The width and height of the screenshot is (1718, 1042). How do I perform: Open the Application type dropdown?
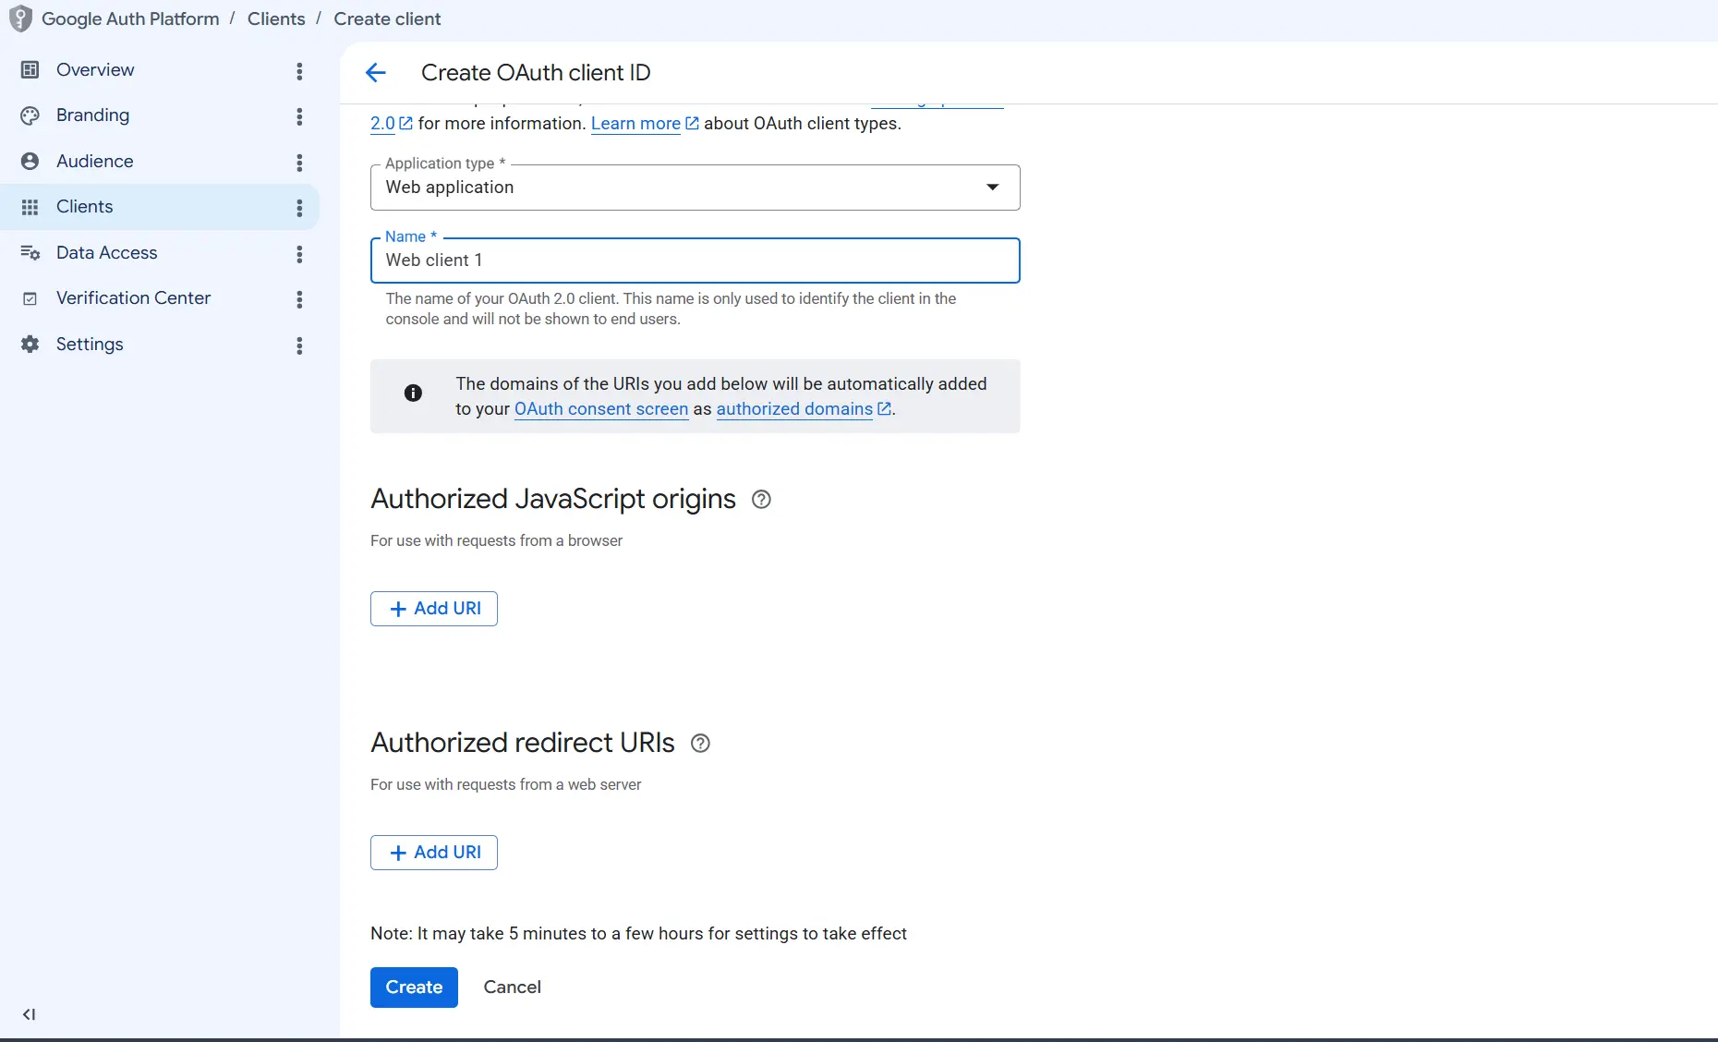695,188
